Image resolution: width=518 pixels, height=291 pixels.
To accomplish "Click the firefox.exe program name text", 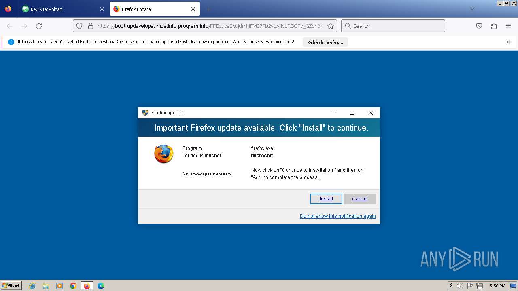I will click(262, 148).
